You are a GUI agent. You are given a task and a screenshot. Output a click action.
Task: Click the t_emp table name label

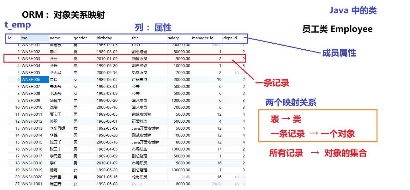[18, 25]
